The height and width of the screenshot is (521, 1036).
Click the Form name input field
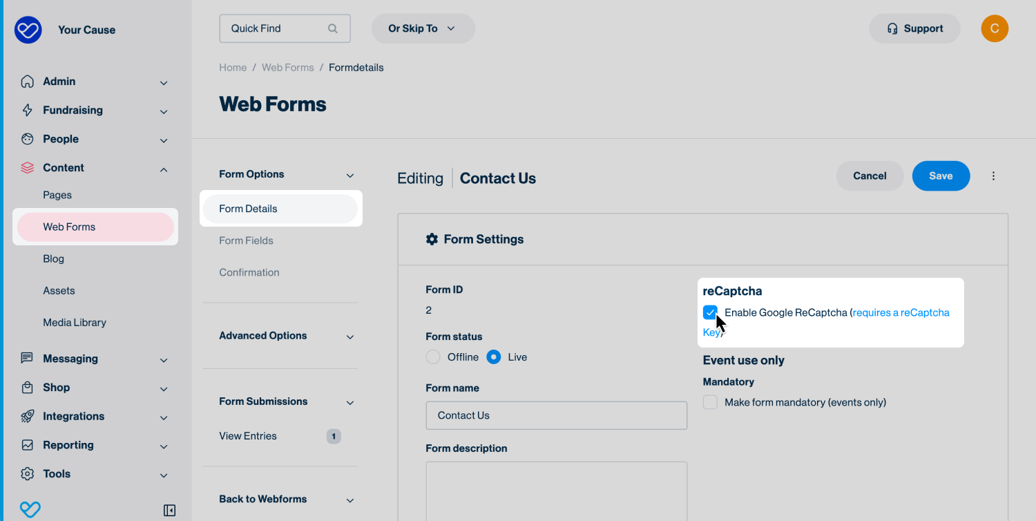point(556,415)
